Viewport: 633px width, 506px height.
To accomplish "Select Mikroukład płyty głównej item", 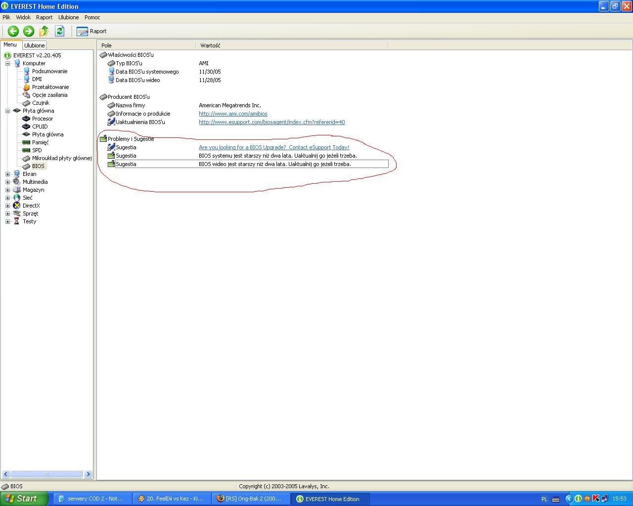I will (x=62, y=158).
